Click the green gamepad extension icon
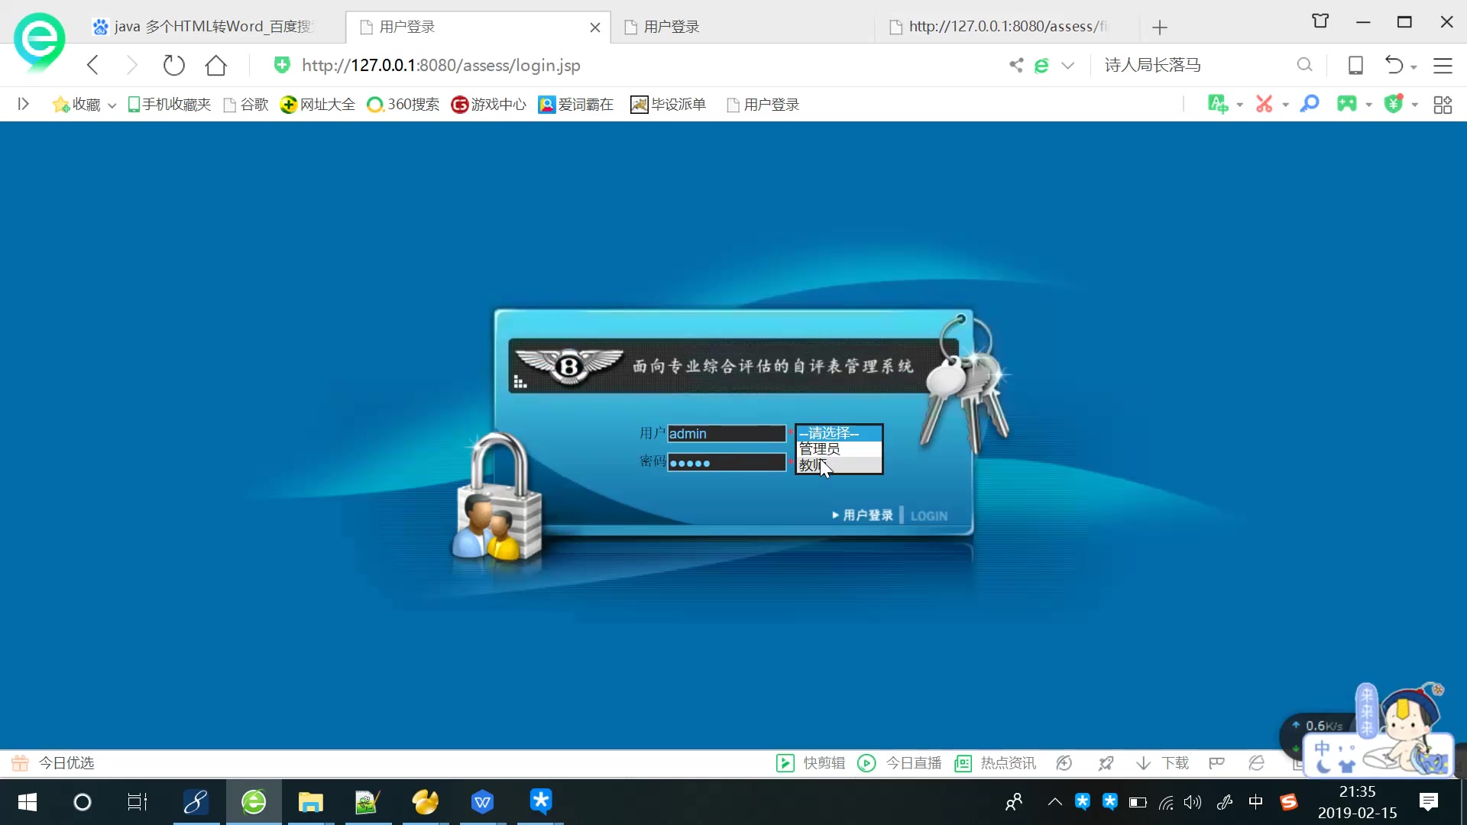 pos(1347,104)
